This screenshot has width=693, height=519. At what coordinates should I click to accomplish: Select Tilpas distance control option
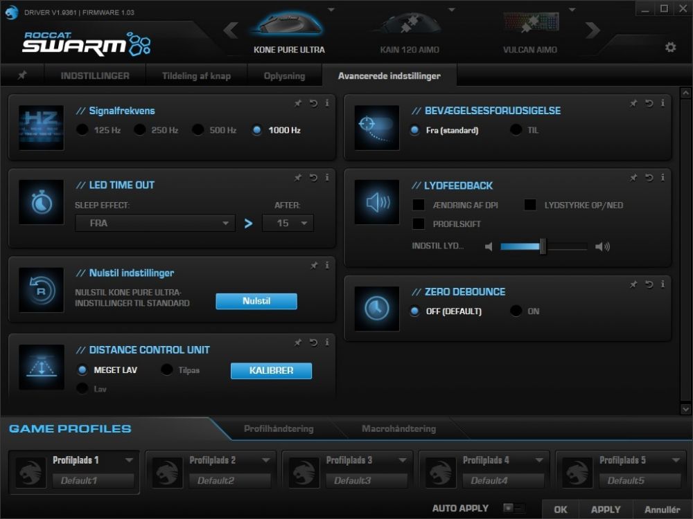[x=166, y=370]
